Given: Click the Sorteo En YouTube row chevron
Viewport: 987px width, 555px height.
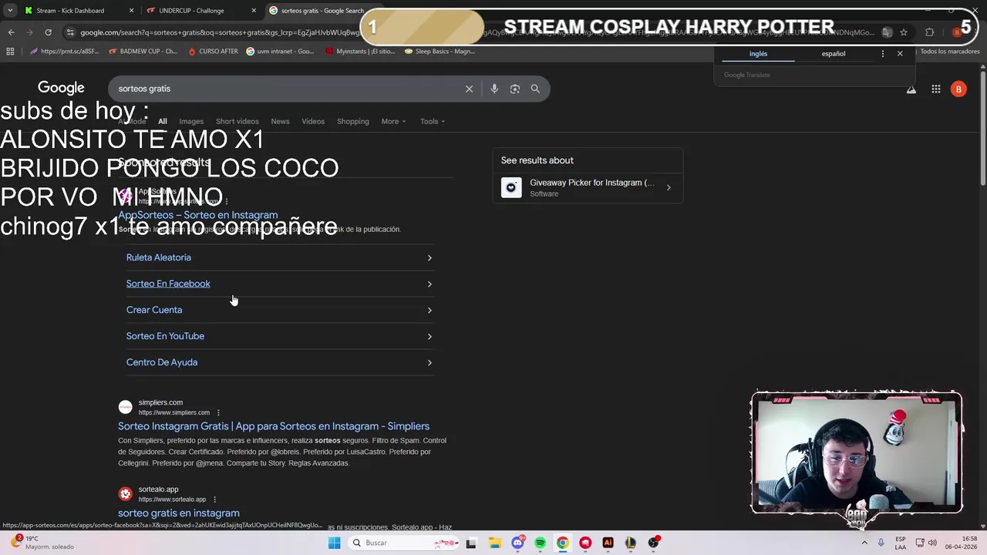Looking at the screenshot, I should [x=429, y=336].
